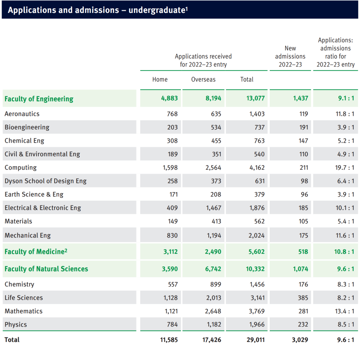Viewport: 360px width, 345px height.
Task: Click the Faculty of Natural Sciences heading
Action: pos(46,269)
